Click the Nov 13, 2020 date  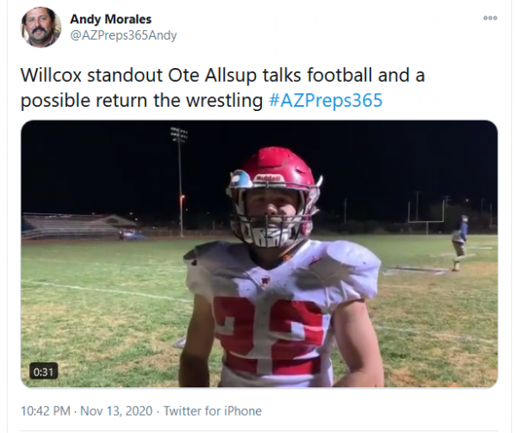point(116,411)
